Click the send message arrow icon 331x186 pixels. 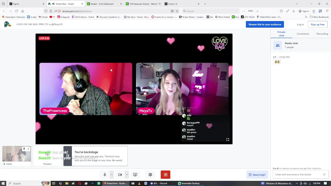tap(325, 174)
